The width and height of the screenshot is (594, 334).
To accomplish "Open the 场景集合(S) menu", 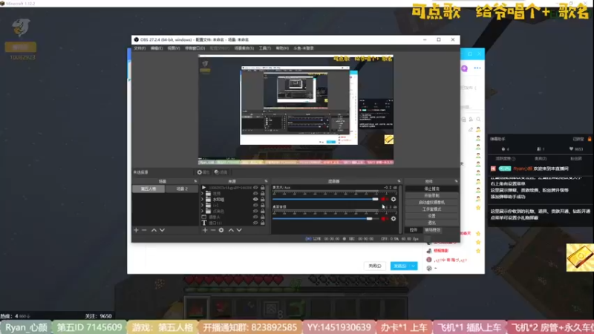I will point(244,48).
